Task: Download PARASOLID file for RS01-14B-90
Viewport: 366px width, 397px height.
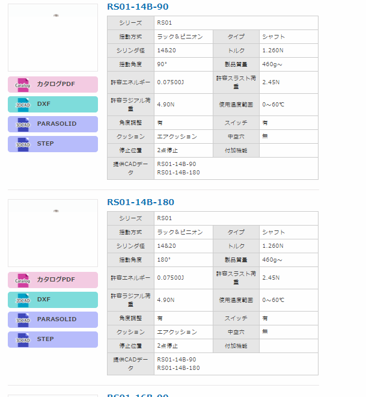Action: (x=53, y=124)
